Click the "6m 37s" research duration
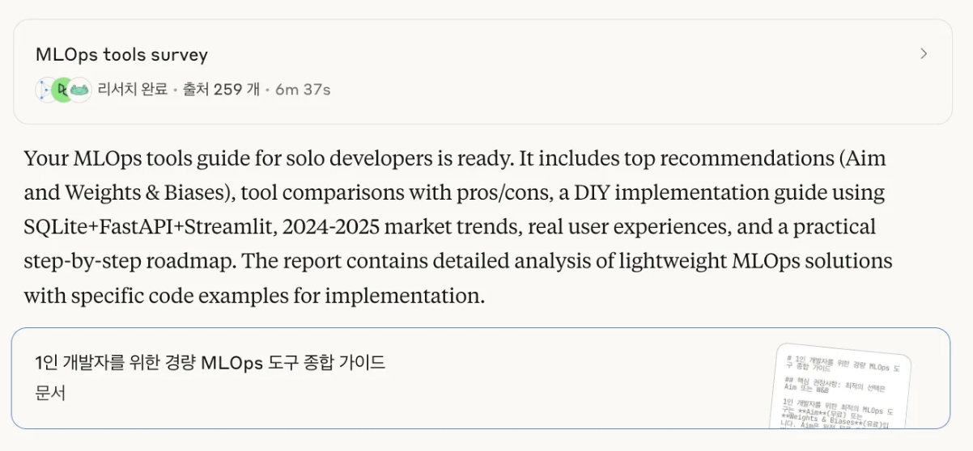This screenshot has height=451, width=973. point(303,90)
